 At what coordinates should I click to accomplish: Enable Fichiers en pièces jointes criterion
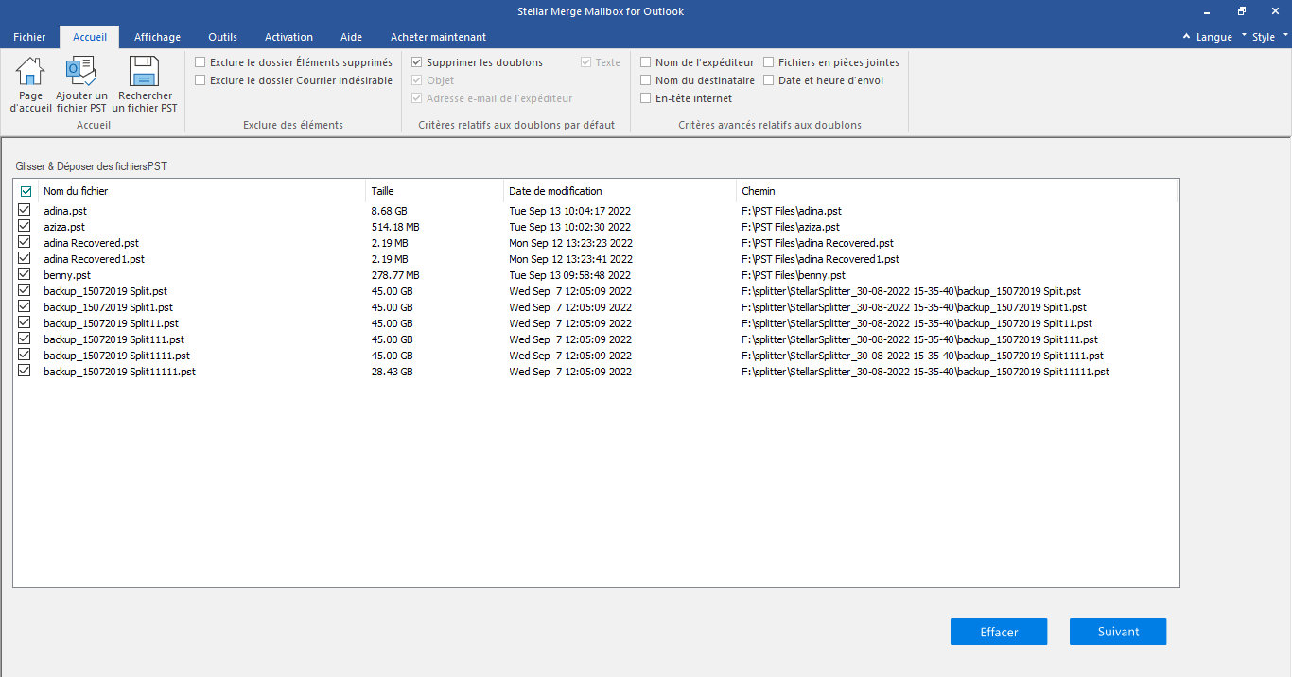point(769,62)
